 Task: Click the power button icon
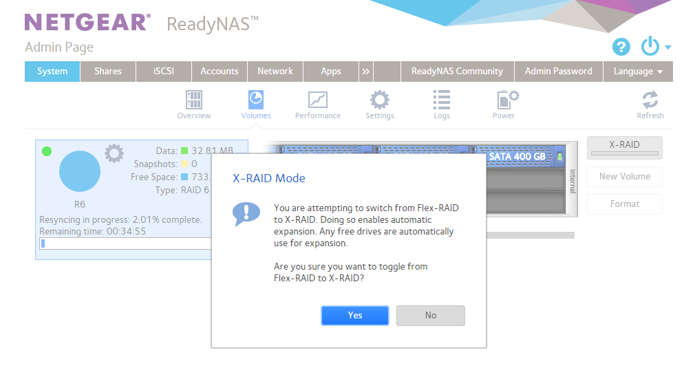(x=650, y=45)
